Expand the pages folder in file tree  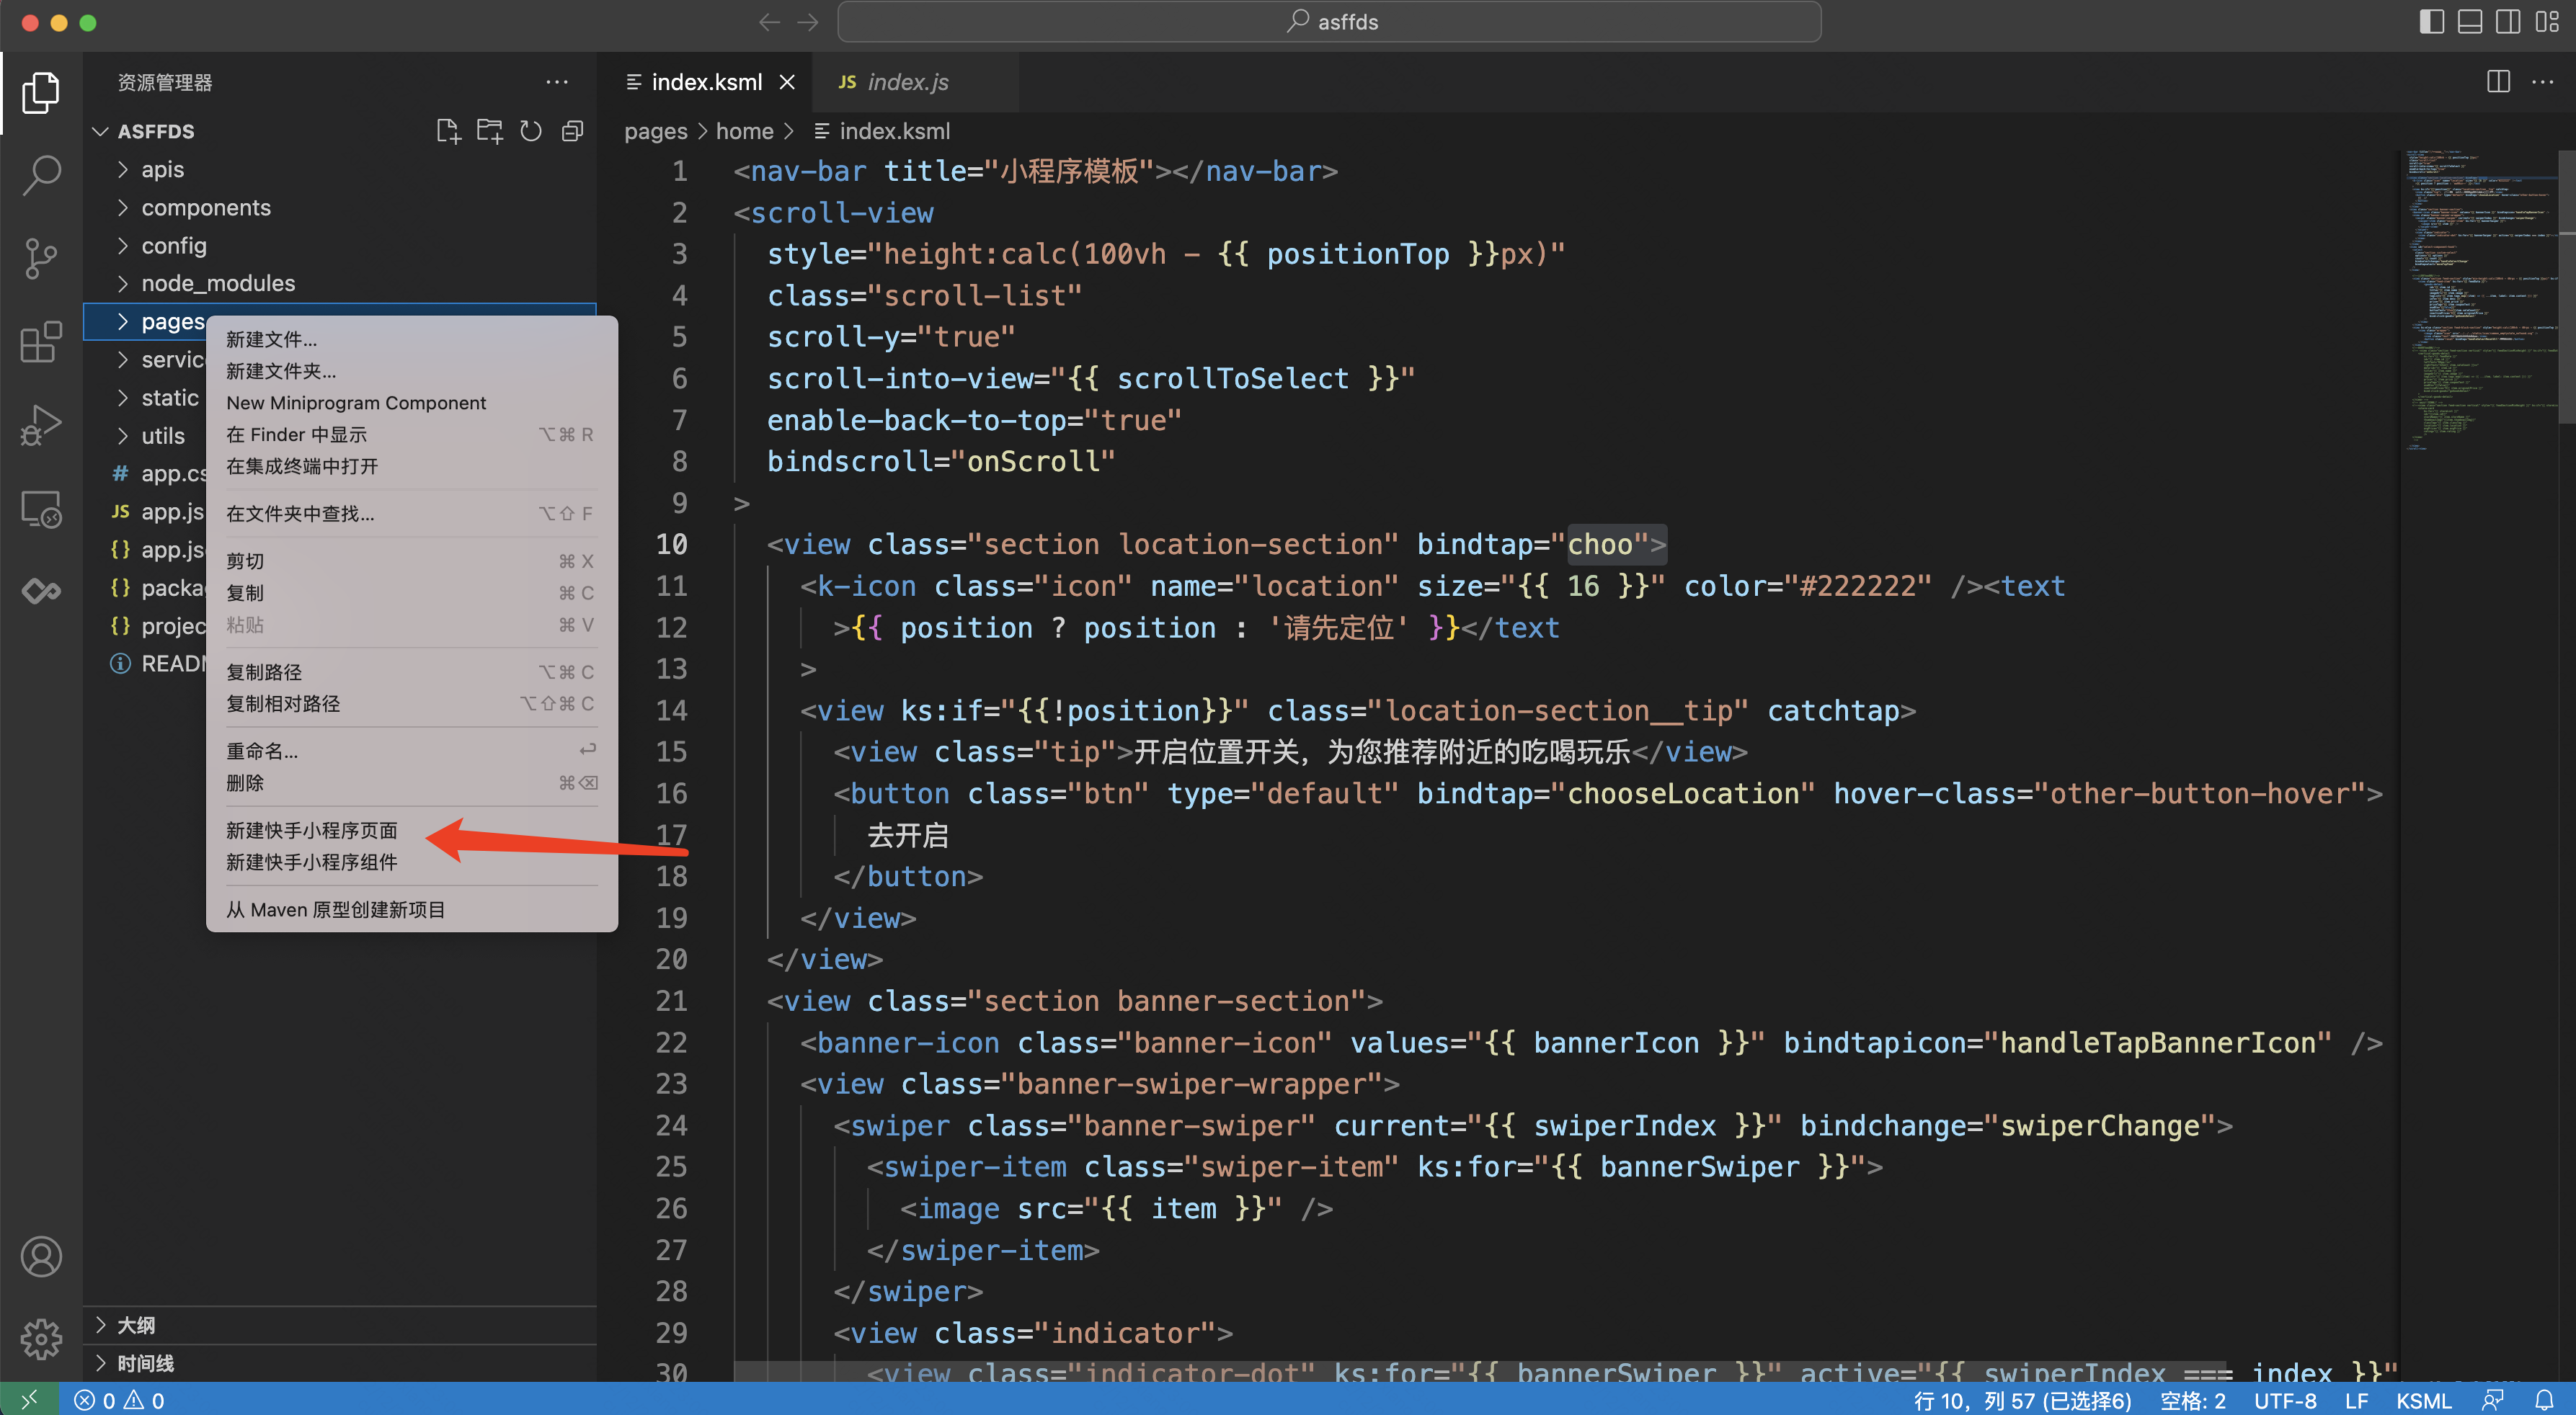point(117,321)
